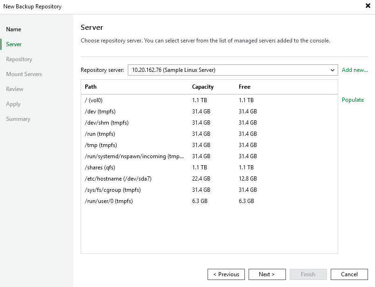Image resolution: width=375 pixels, height=287 pixels.
Task: Open the Repository server dropdown
Action: [x=332, y=70]
